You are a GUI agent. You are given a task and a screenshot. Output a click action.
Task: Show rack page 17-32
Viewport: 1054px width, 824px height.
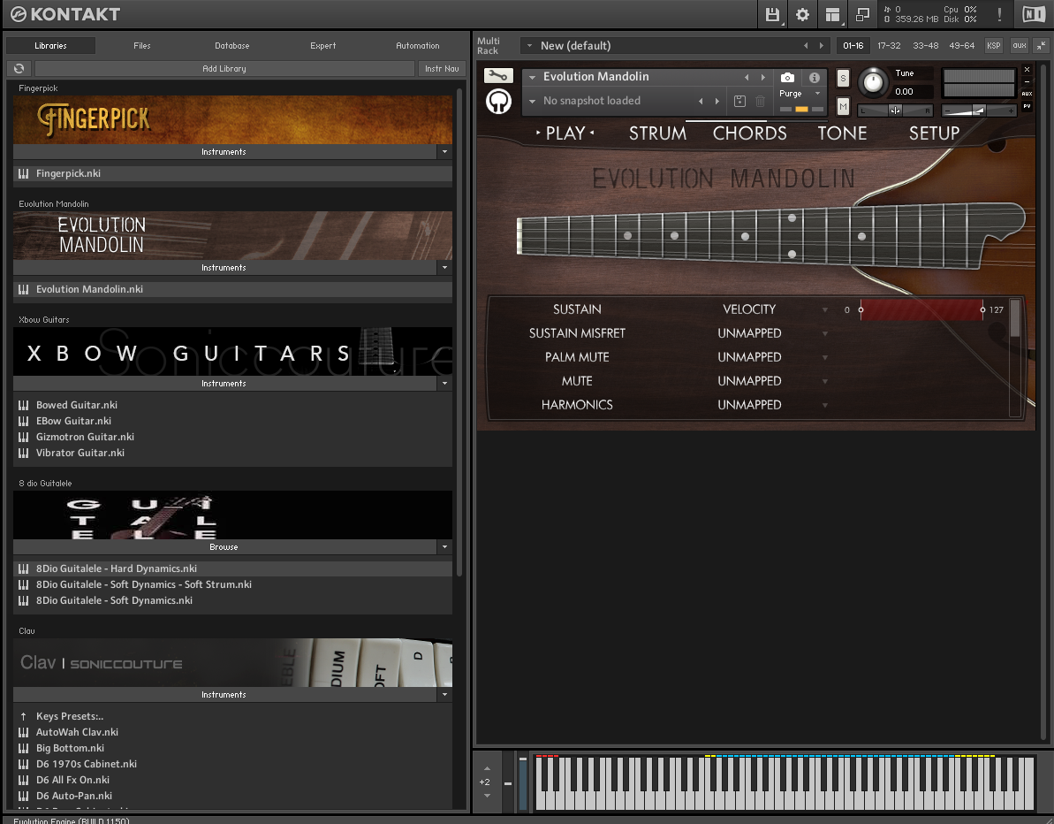point(889,46)
